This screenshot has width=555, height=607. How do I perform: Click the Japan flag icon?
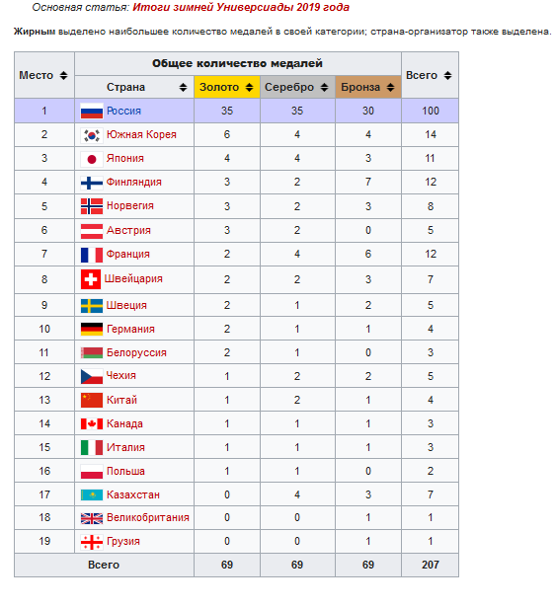click(x=92, y=159)
